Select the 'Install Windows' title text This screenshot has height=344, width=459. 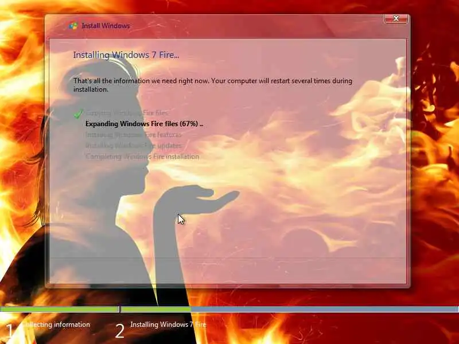point(106,26)
